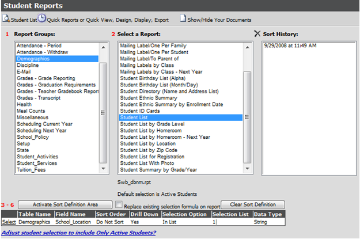Click Clear Sort Definition button
The width and height of the screenshot is (360, 239).
click(253, 204)
